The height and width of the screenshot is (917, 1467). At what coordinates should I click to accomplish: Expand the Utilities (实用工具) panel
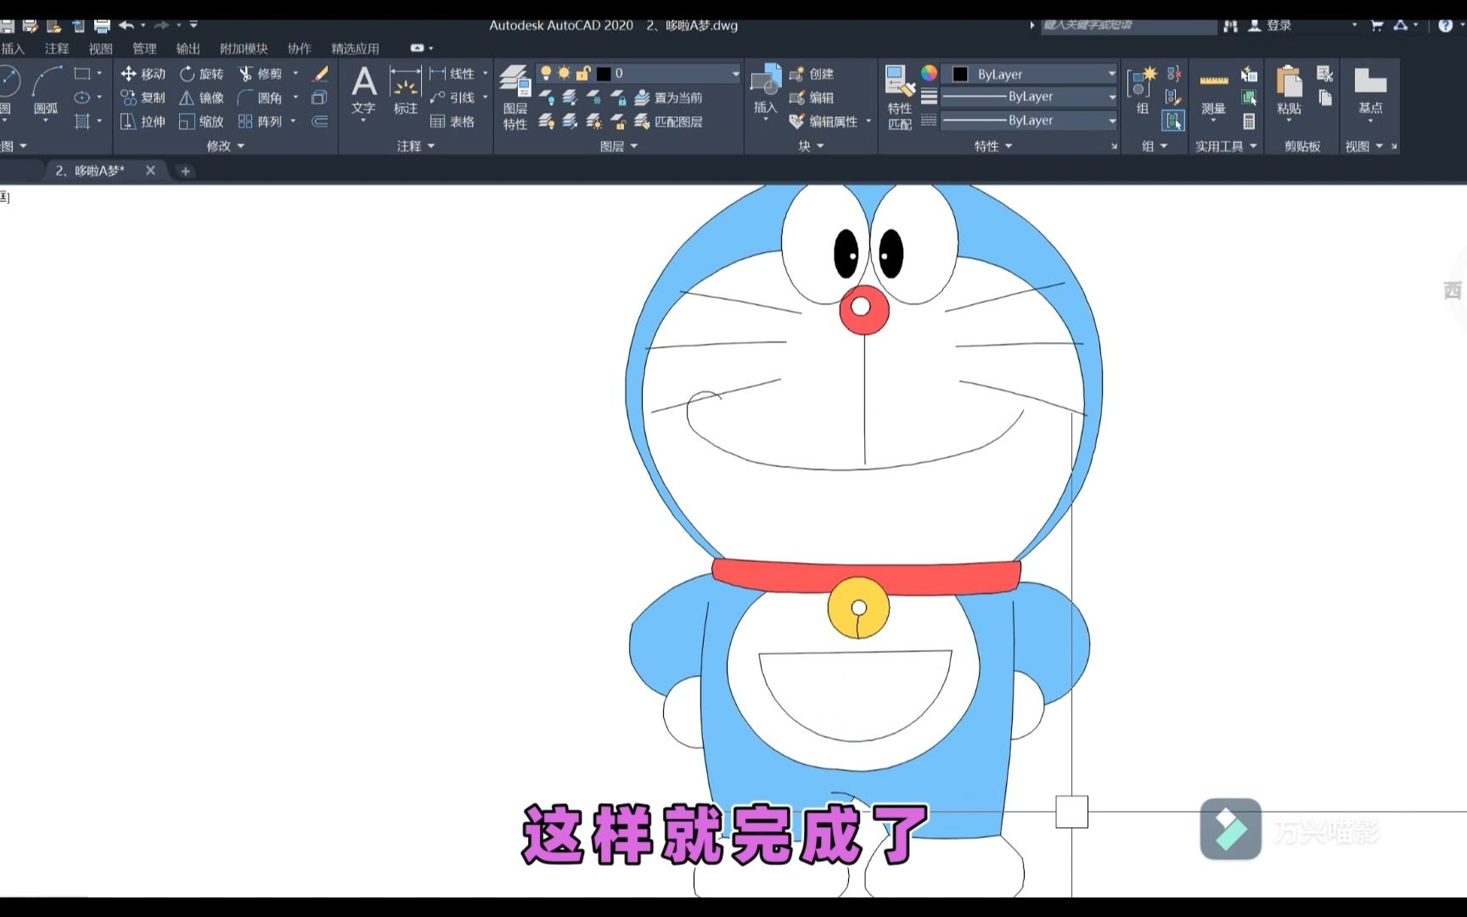(x=1226, y=146)
